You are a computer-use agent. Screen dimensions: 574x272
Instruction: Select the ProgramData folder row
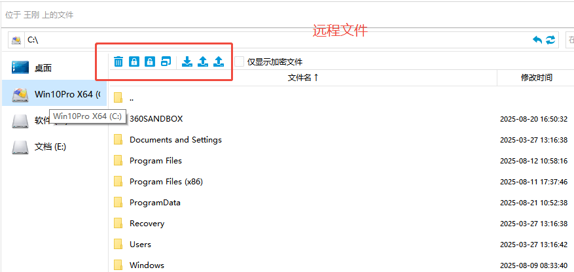[154, 203]
